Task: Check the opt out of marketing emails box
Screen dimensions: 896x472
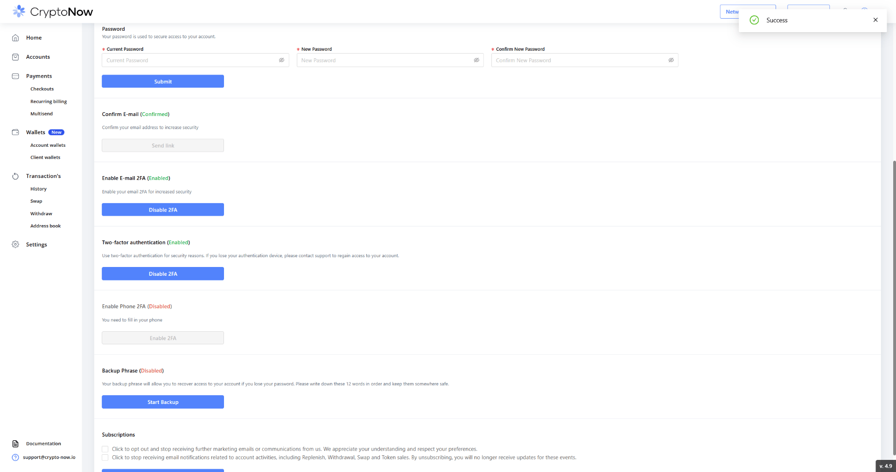Action: (105, 449)
